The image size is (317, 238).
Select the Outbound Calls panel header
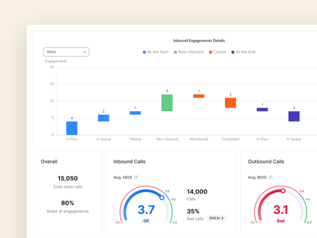click(x=266, y=162)
